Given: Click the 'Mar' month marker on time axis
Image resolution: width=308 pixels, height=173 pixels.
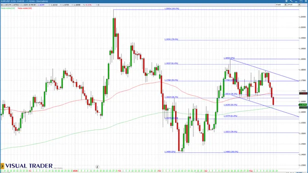Looking at the screenshot, I should tap(159, 171).
